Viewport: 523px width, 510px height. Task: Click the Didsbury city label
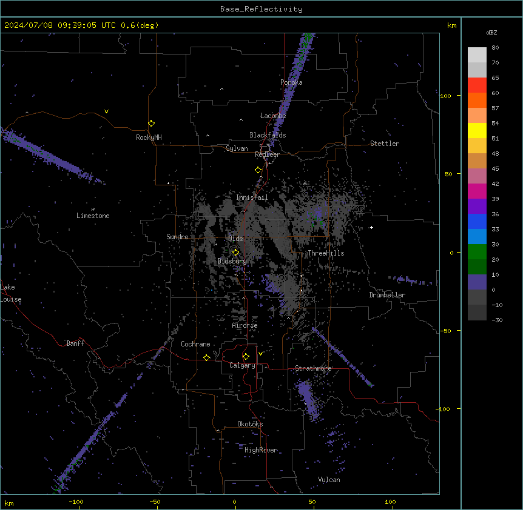pos(232,261)
